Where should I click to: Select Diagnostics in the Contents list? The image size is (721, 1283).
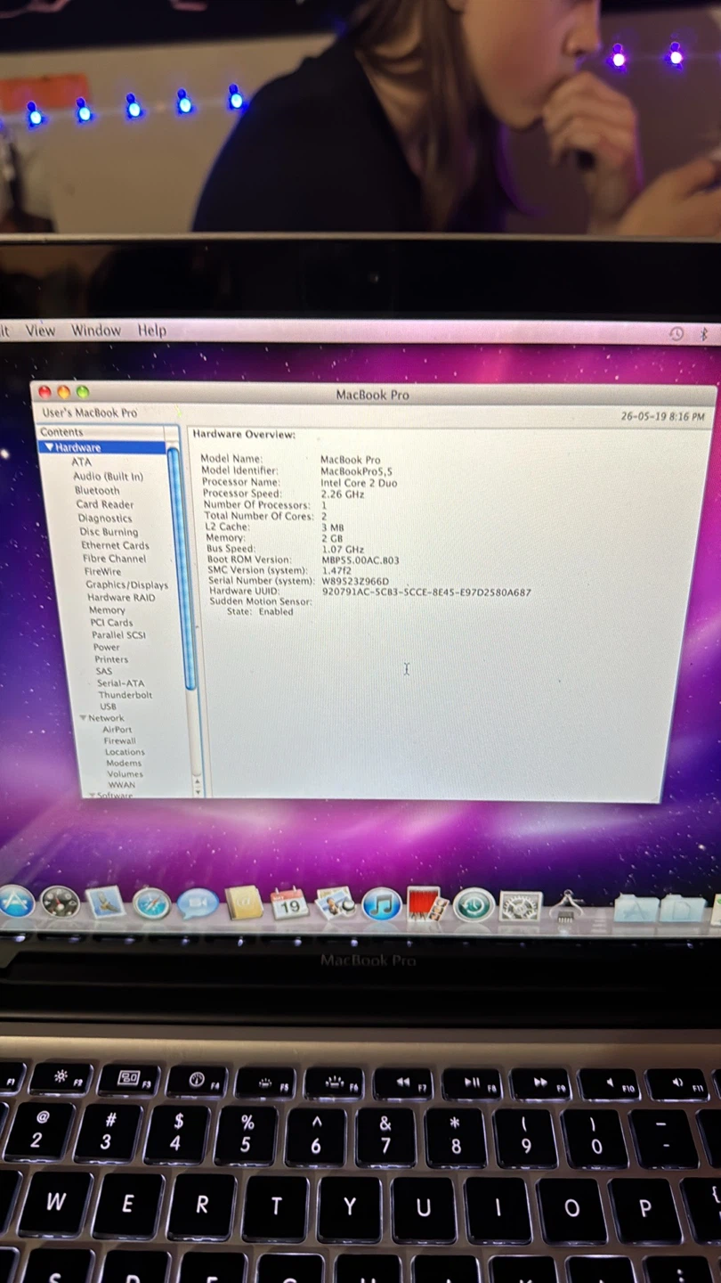[104, 519]
